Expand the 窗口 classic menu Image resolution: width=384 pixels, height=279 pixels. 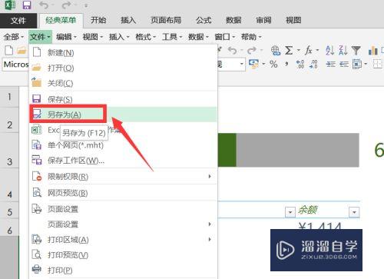[x=225, y=37]
